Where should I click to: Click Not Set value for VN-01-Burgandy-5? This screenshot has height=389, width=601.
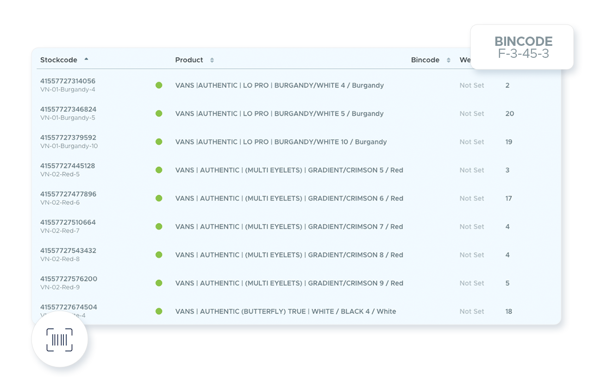[471, 113]
